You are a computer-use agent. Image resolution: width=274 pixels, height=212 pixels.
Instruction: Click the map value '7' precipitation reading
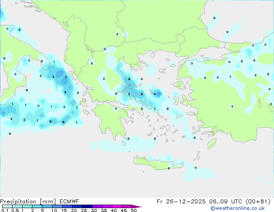coord(66,77)
